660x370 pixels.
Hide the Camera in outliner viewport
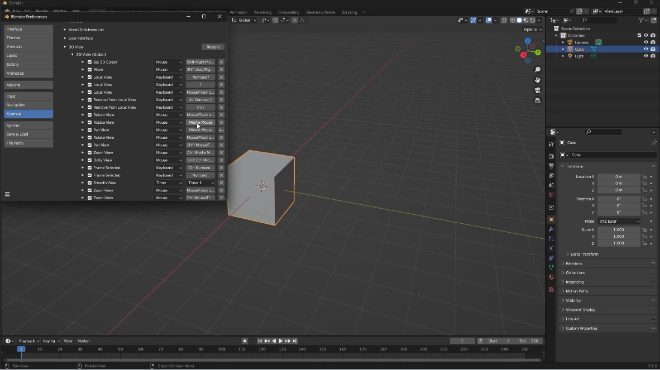pyautogui.click(x=645, y=42)
